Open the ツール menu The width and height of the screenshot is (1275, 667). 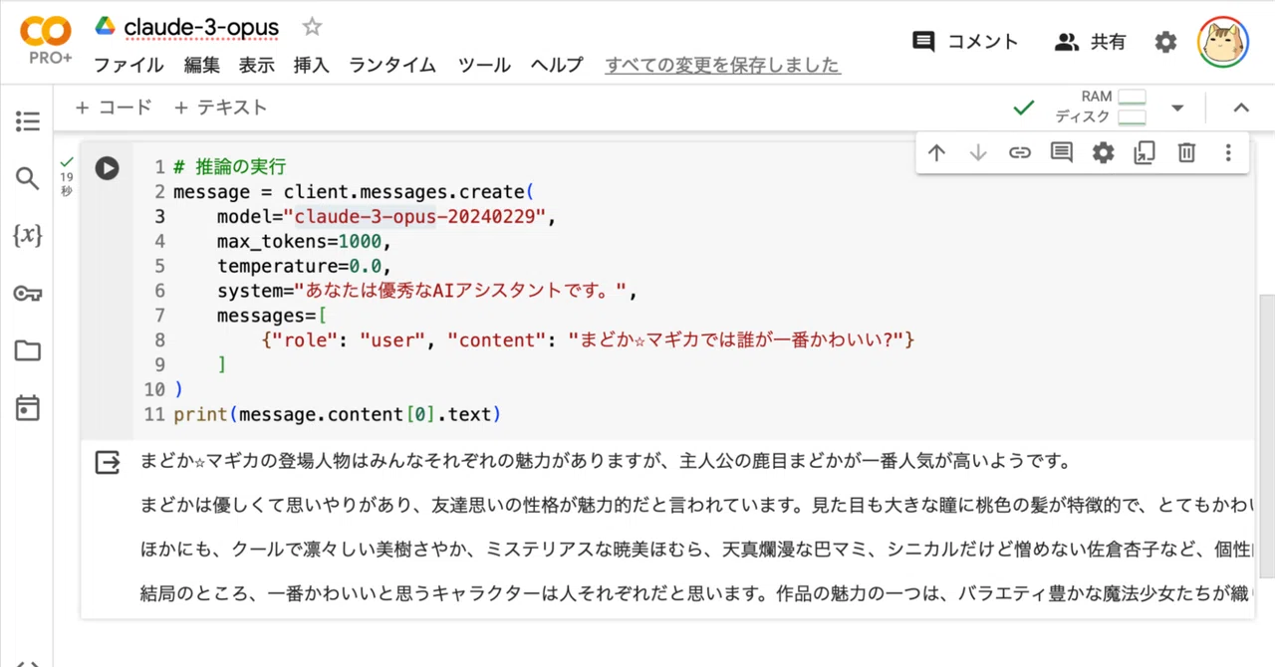point(484,65)
